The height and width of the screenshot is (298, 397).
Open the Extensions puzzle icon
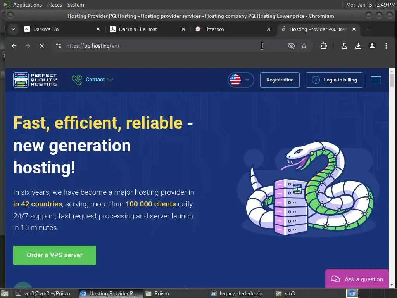(323, 46)
